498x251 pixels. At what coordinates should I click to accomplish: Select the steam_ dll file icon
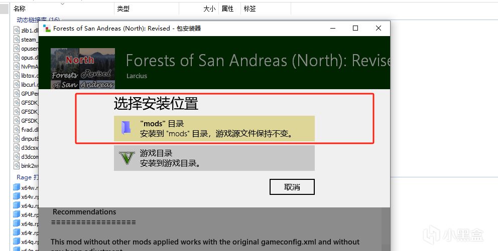(x=17, y=39)
